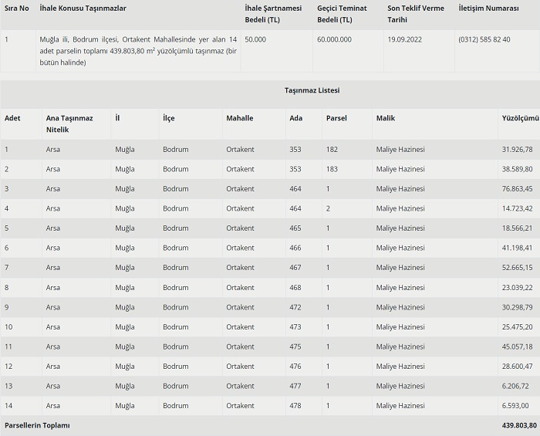Click the 60.000.000 temporary guarantee value
The height and width of the screenshot is (436, 540).
click(334, 39)
